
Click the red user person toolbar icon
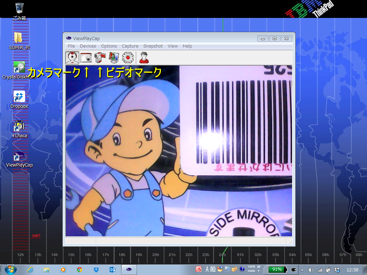point(144,58)
